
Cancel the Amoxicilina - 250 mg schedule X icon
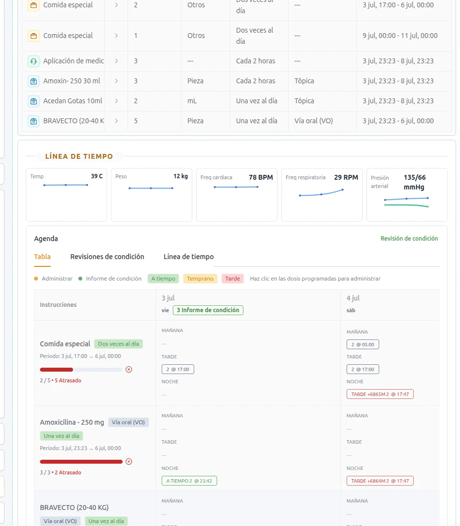pos(129,462)
